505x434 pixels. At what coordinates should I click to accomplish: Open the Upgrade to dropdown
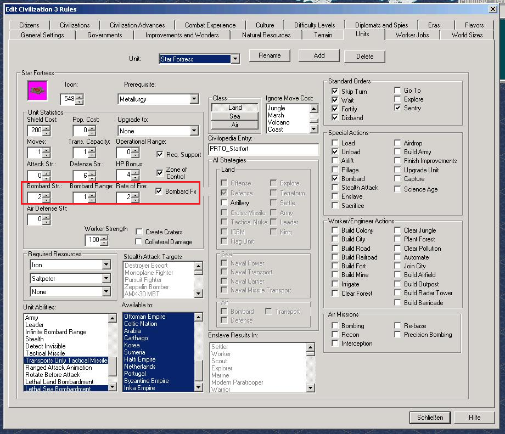point(194,131)
